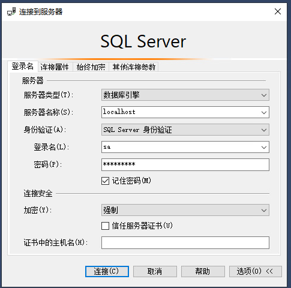Switch to the 登录名 tab
Viewport: 291px width, 288px height.
(x=23, y=66)
